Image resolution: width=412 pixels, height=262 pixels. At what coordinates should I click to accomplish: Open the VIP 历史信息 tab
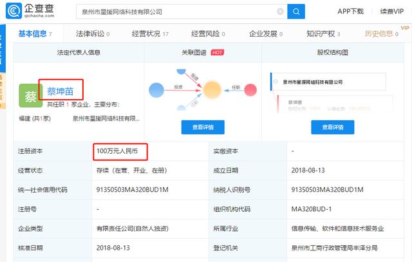pos(382,33)
